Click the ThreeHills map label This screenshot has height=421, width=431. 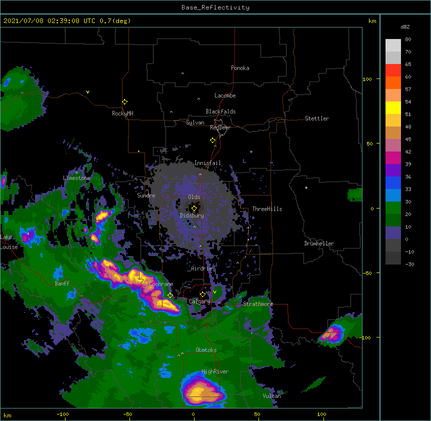(x=267, y=209)
